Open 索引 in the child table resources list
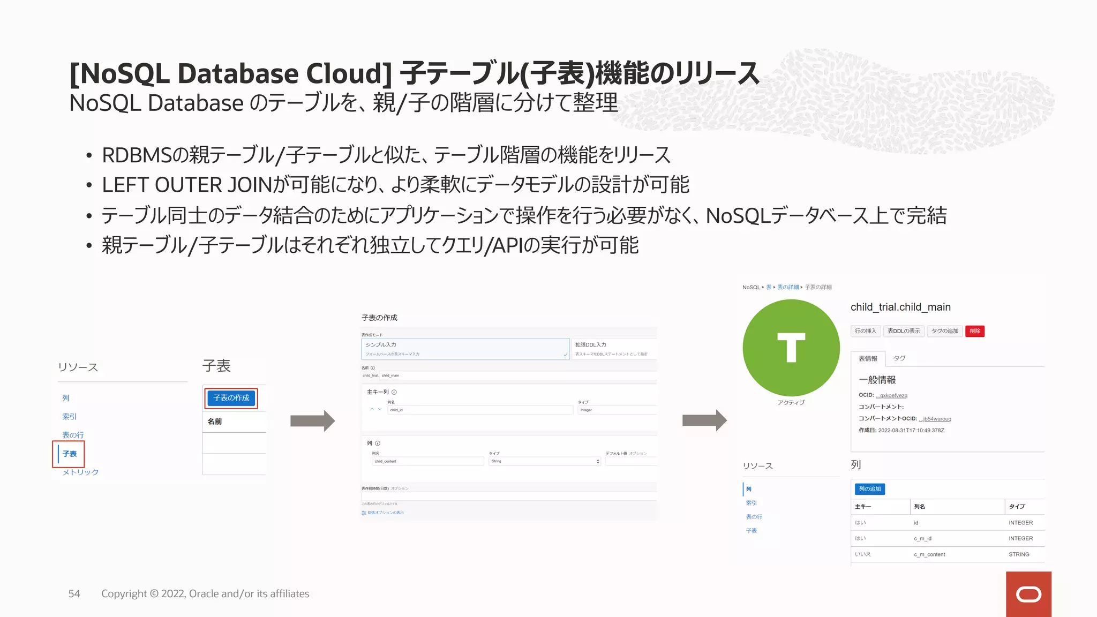Image resolution: width=1097 pixels, height=617 pixels. (752, 503)
